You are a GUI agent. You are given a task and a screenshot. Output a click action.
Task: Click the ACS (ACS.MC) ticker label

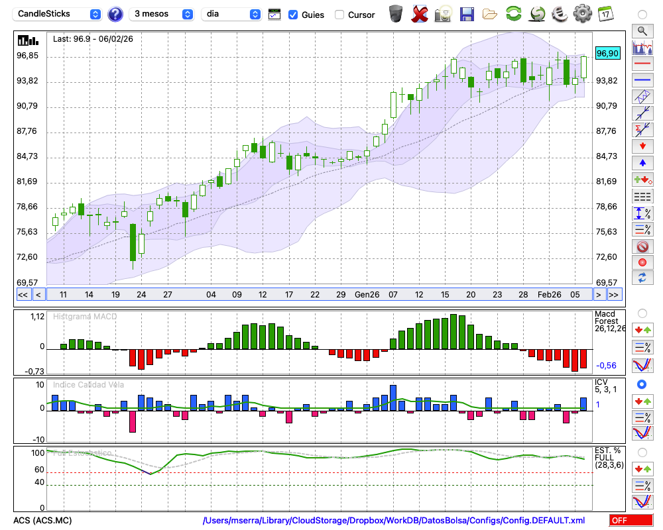(42, 520)
